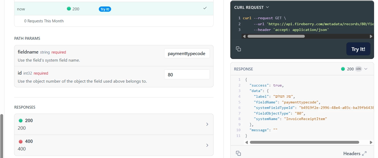Click the green dot of the 200 response
The height and width of the screenshot is (158, 378).
pyautogui.click(x=21, y=121)
